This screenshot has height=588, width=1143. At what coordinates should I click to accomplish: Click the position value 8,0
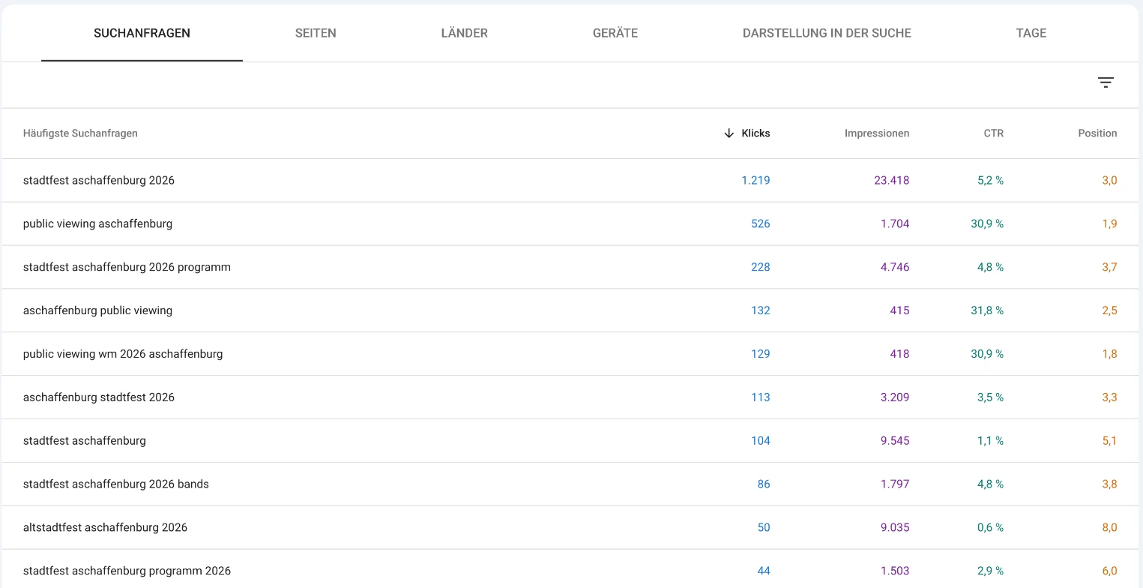1109,528
